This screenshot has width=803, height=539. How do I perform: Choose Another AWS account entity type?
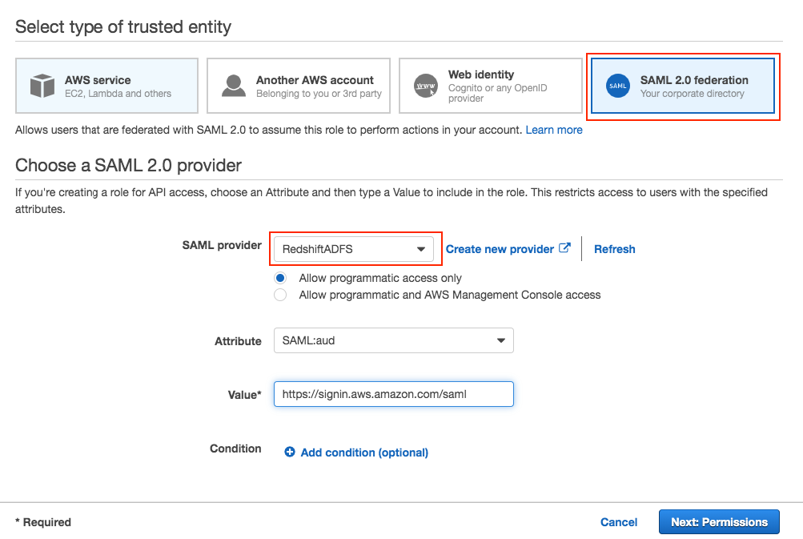(x=299, y=86)
